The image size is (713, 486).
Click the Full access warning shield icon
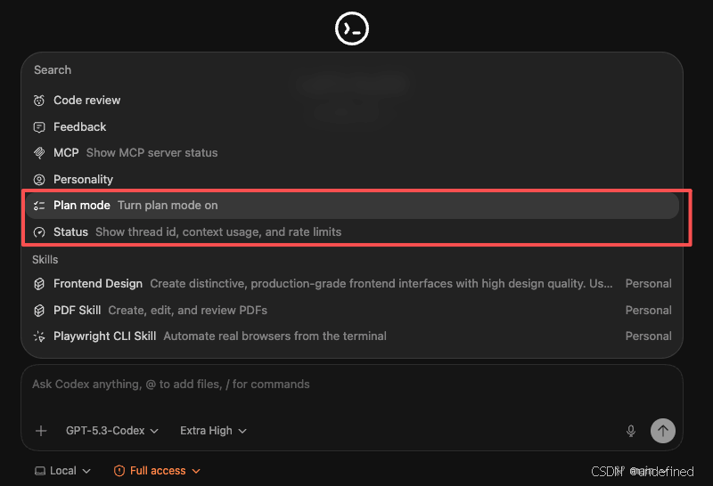click(119, 471)
